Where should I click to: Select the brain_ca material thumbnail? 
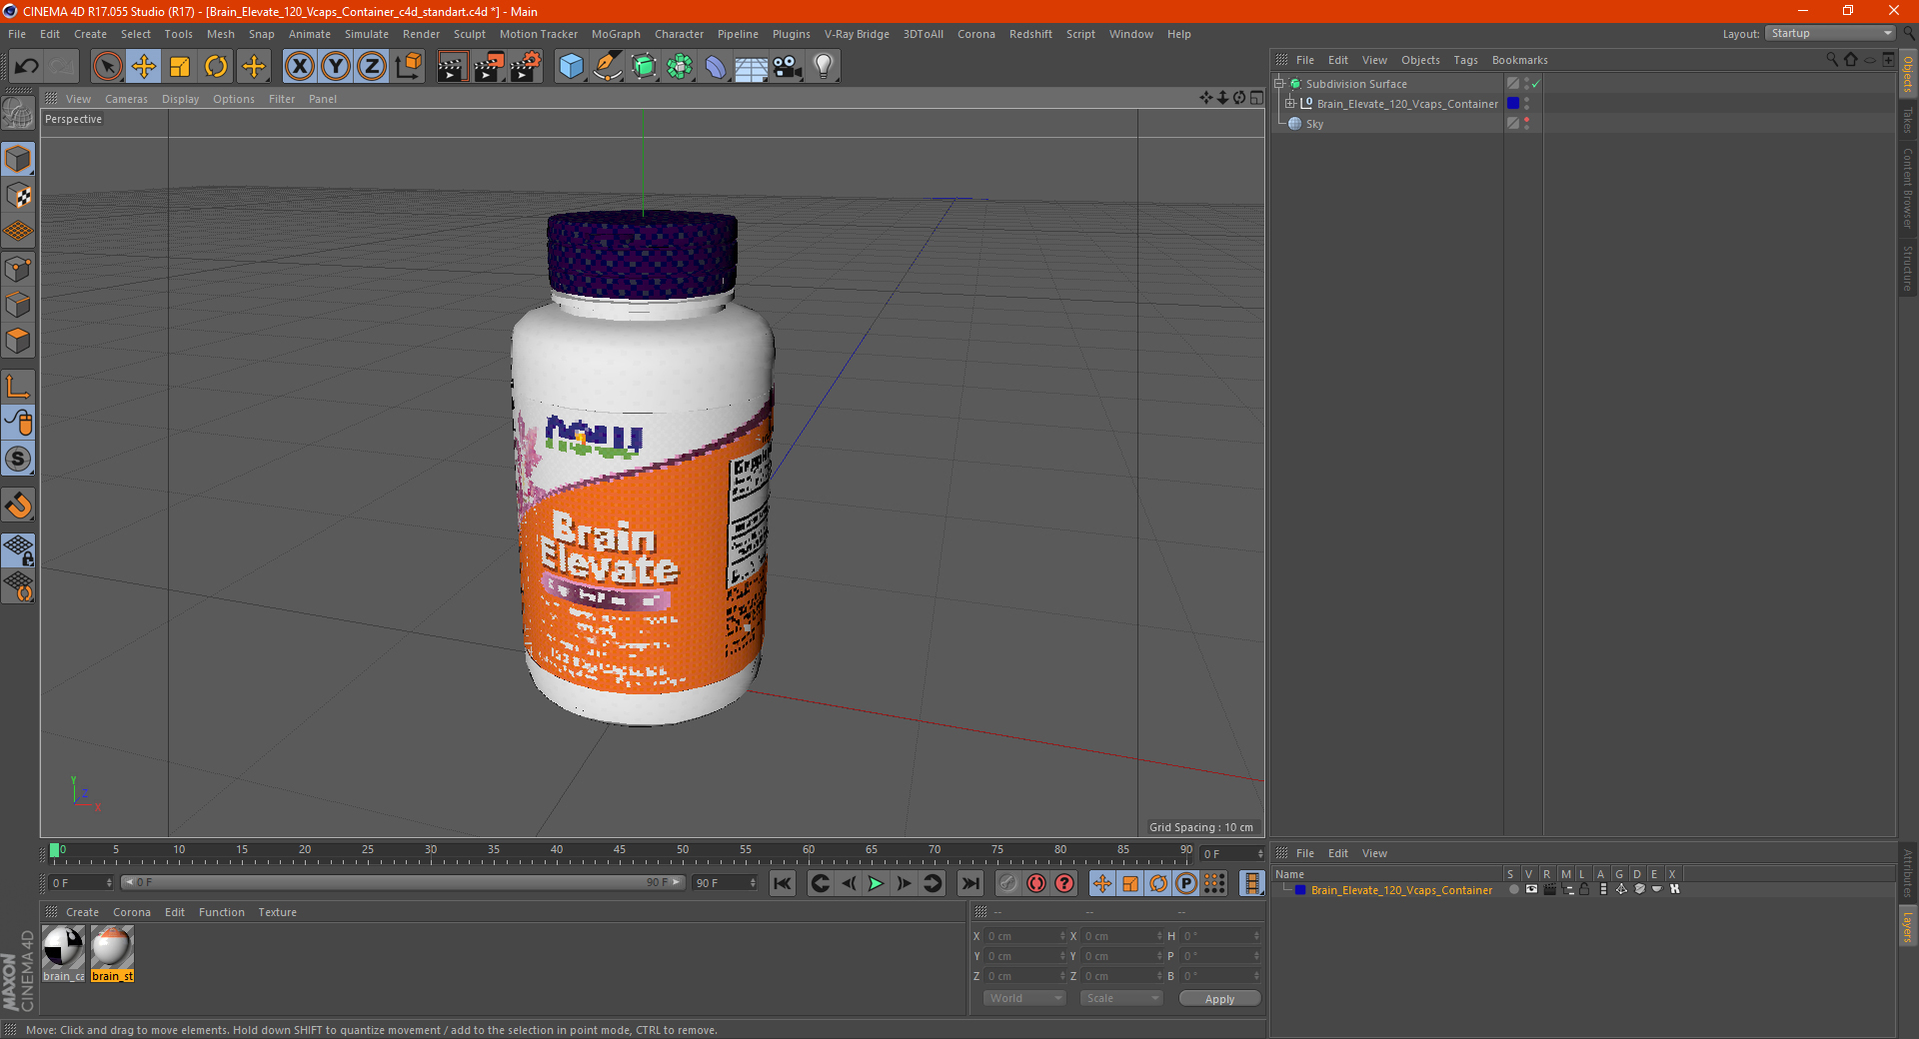pos(64,953)
